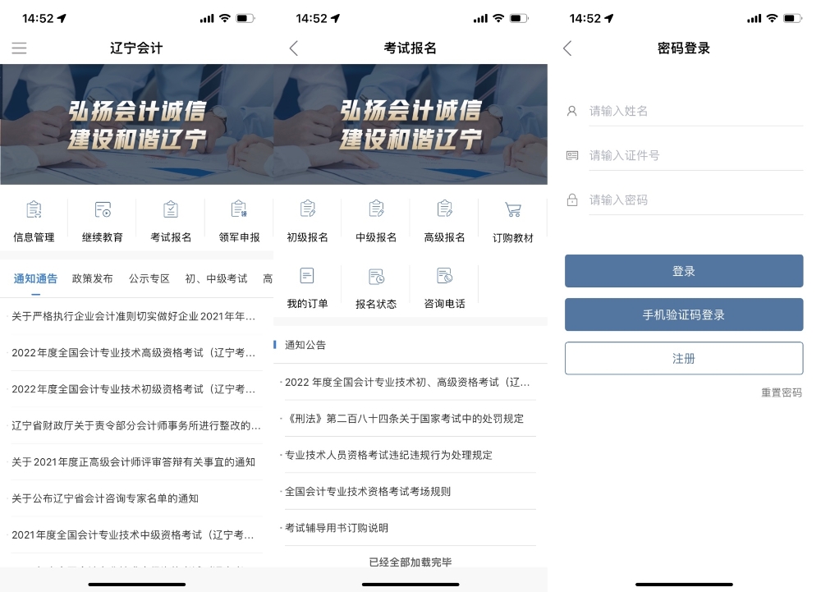The width and height of the screenshot is (821, 592).
Task: Open the 注册 (Register) button
Action: (684, 358)
